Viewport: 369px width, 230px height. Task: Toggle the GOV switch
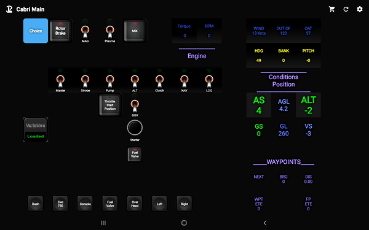click(x=135, y=106)
